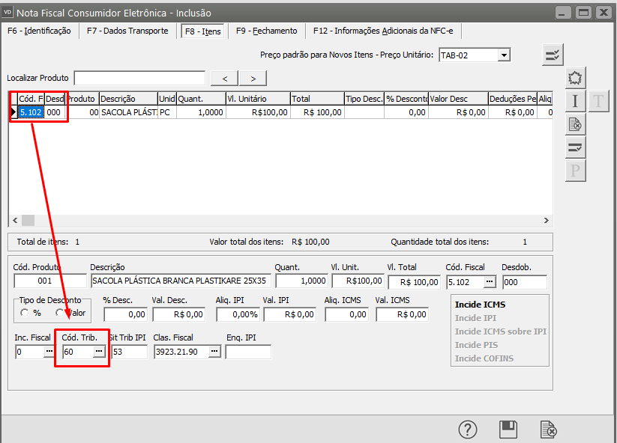This screenshot has width=617, height=443.
Task: Select the 'Valor' discount type radio button
Action: click(x=59, y=313)
